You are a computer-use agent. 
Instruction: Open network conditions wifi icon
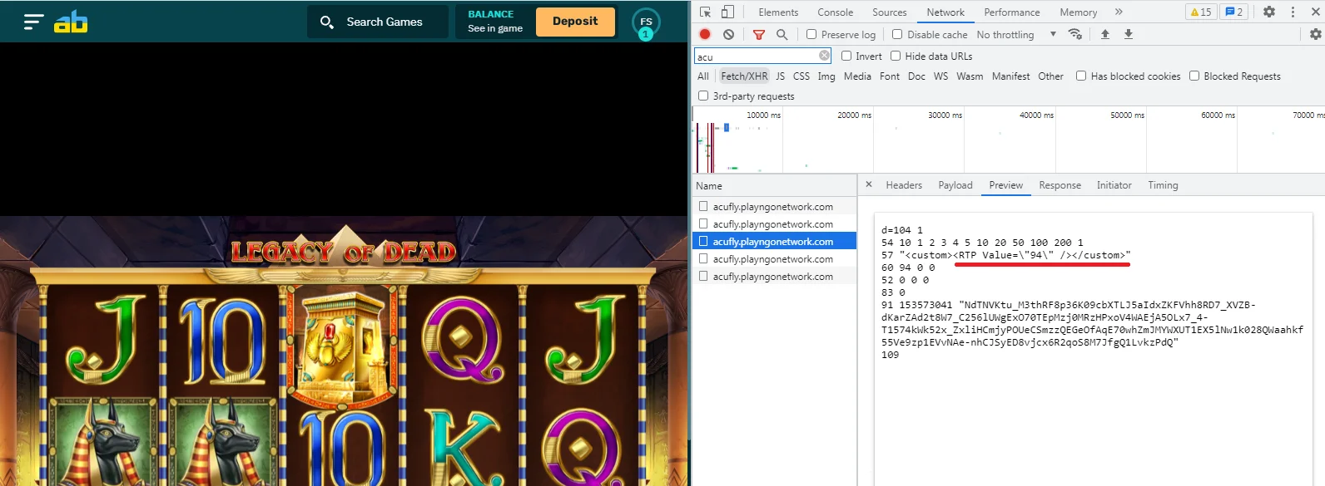[x=1074, y=34]
